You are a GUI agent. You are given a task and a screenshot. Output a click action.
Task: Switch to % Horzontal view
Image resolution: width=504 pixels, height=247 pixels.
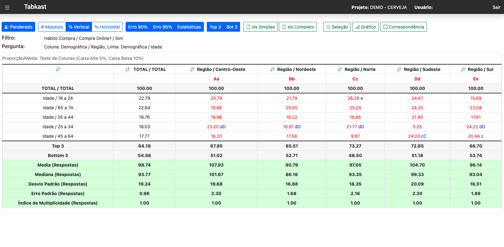[107, 27]
